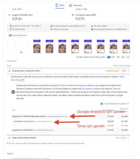The image size is (140, 159).
Task: Click the mobile phone icon
Action: 57,5
